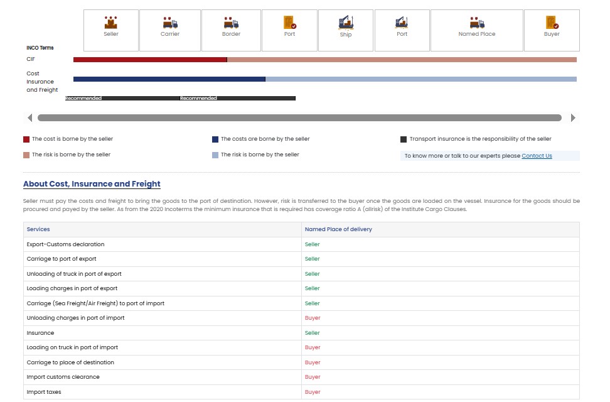The width and height of the screenshot is (610, 402).
Task: Click the gray horizontal scrollbar thumb
Action: click(x=299, y=118)
